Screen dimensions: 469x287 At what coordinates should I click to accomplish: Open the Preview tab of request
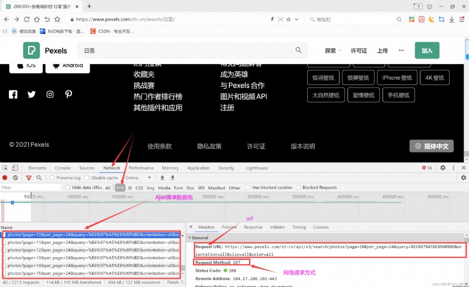[229, 227]
